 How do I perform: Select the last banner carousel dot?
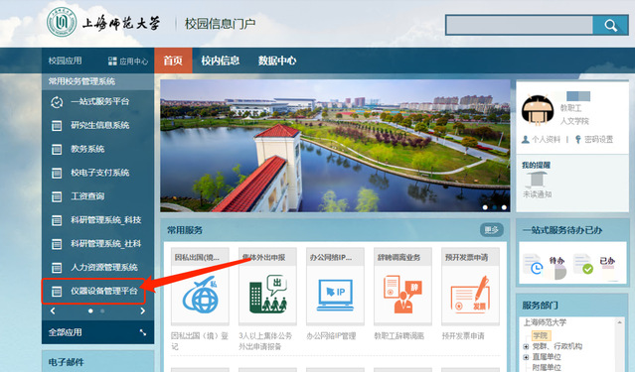pyautogui.click(x=504, y=207)
